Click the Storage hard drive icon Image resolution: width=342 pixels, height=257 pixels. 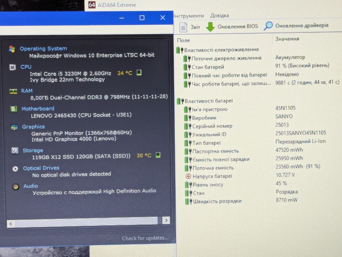pyautogui.click(x=15, y=151)
